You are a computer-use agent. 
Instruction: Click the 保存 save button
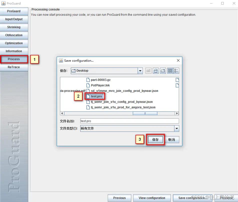155,140
